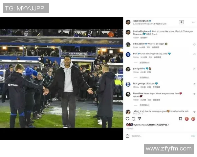Open the three-dot more options menu
197x157 pixels.
(193, 22)
